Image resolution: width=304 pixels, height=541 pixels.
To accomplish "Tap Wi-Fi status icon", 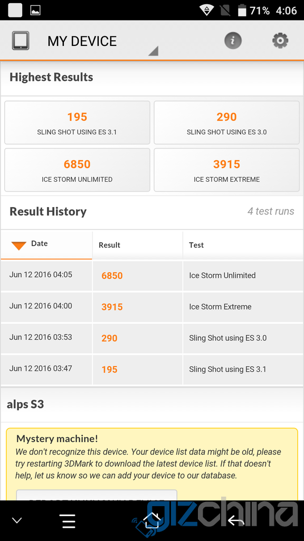I will tap(206, 11).
